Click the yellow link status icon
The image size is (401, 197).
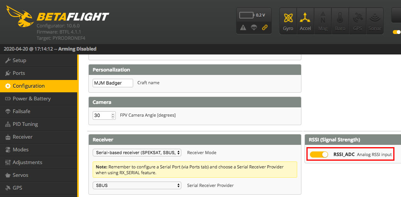265,27
